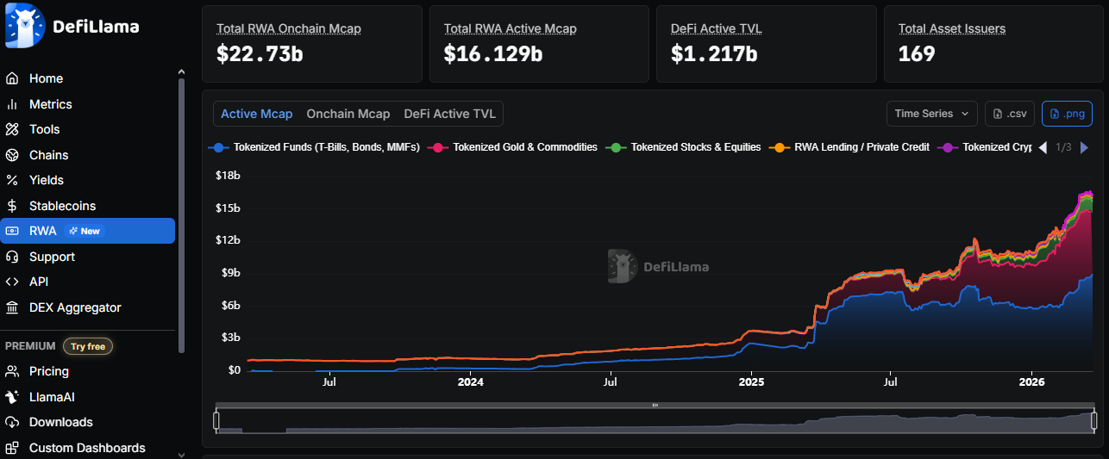
Task: Click the Chains cube icon
Action: point(12,155)
